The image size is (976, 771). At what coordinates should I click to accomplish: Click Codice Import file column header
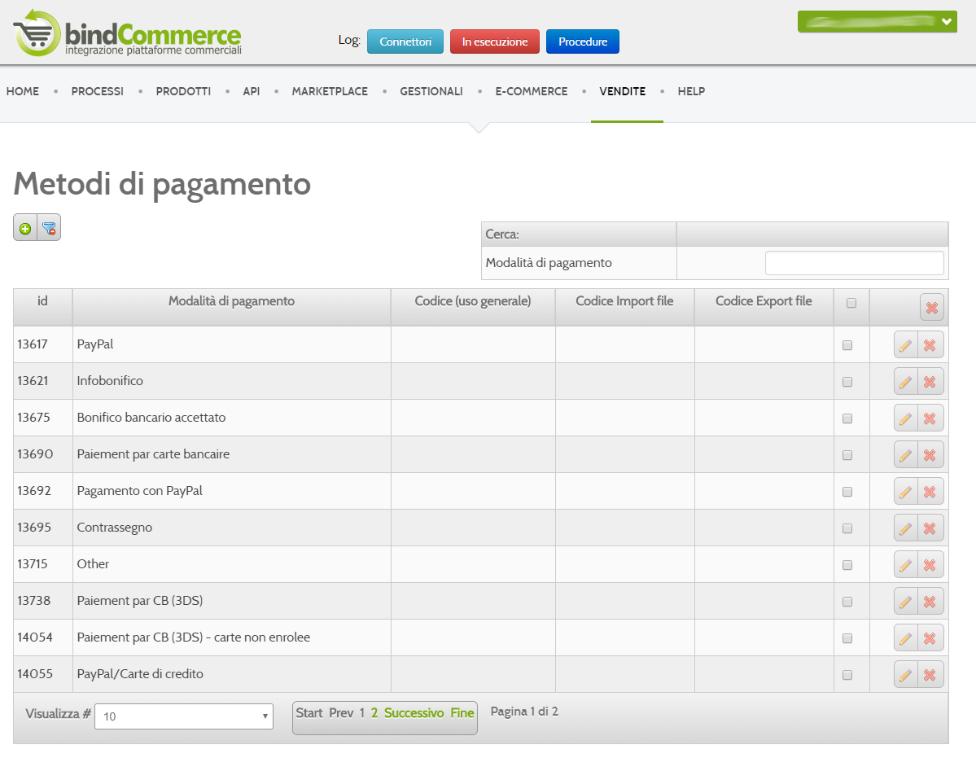click(x=624, y=300)
